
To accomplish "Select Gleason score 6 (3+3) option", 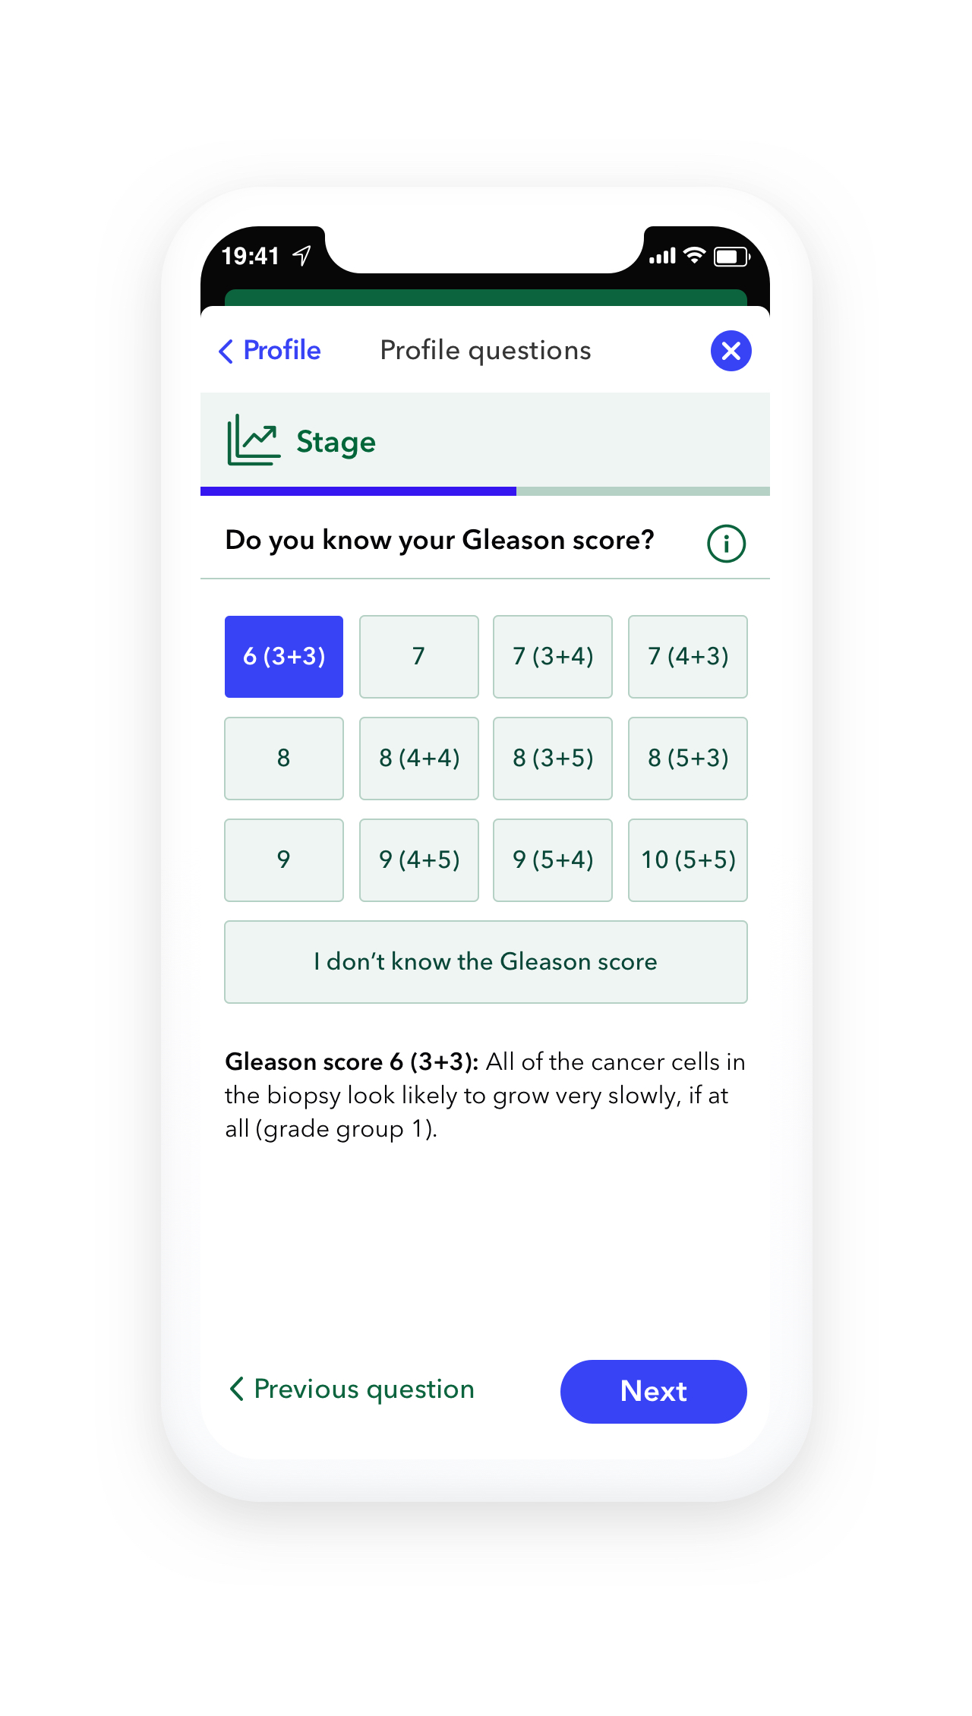I will coord(284,657).
